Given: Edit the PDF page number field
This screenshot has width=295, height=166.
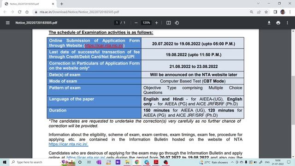Looking at the screenshot, I should coord(117,23).
